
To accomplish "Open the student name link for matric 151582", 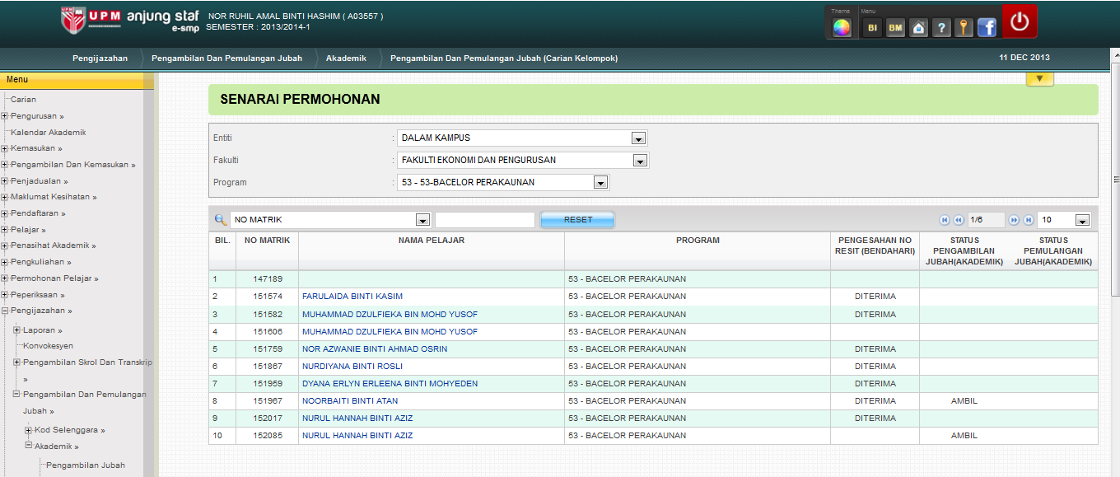I will (390, 315).
